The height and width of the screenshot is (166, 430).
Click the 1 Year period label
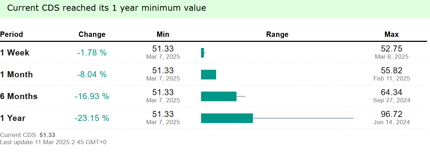[13, 118]
